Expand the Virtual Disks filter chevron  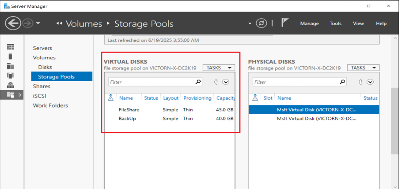(x=226, y=82)
